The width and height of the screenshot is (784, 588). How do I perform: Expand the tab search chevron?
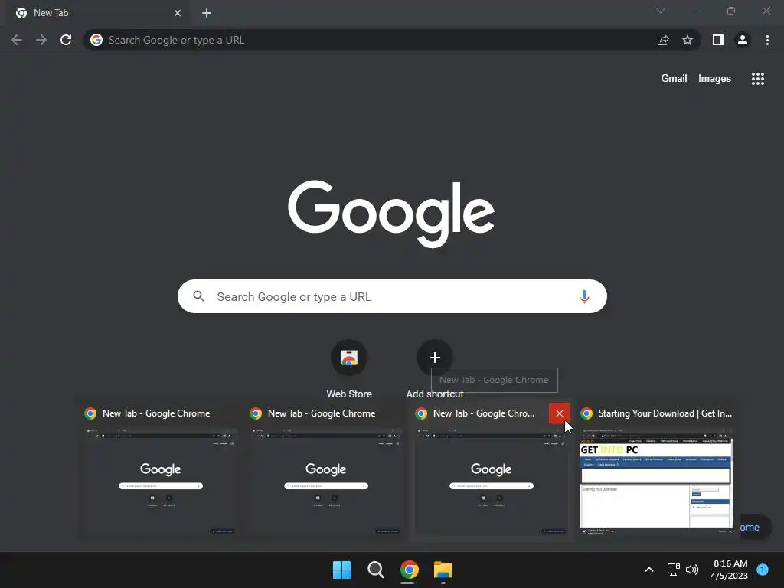pos(661,11)
